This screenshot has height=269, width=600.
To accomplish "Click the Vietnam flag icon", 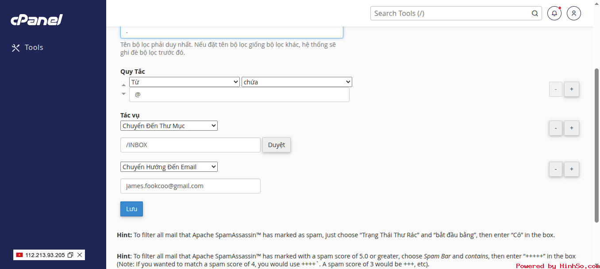I will pos(19,255).
